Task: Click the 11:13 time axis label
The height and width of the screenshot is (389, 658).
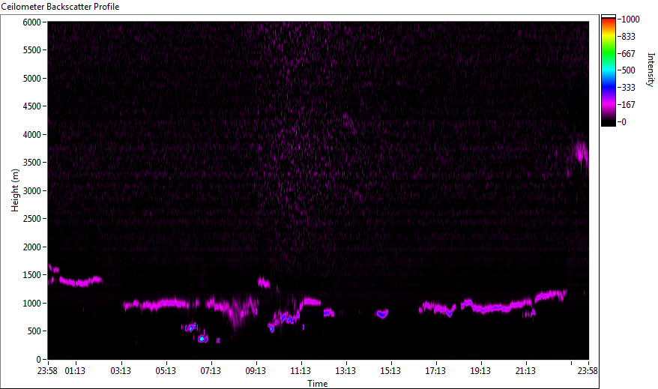Action: [x=301, y=371]
